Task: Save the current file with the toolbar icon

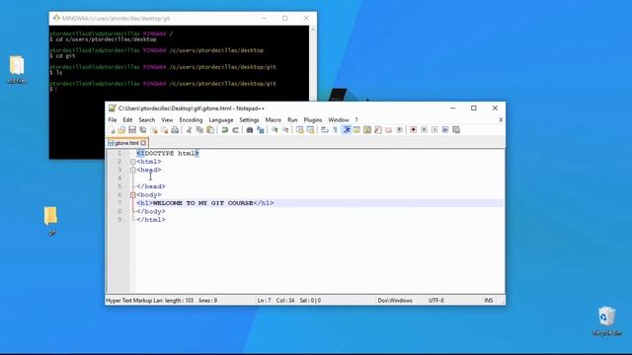Action: tap(132, 130)
